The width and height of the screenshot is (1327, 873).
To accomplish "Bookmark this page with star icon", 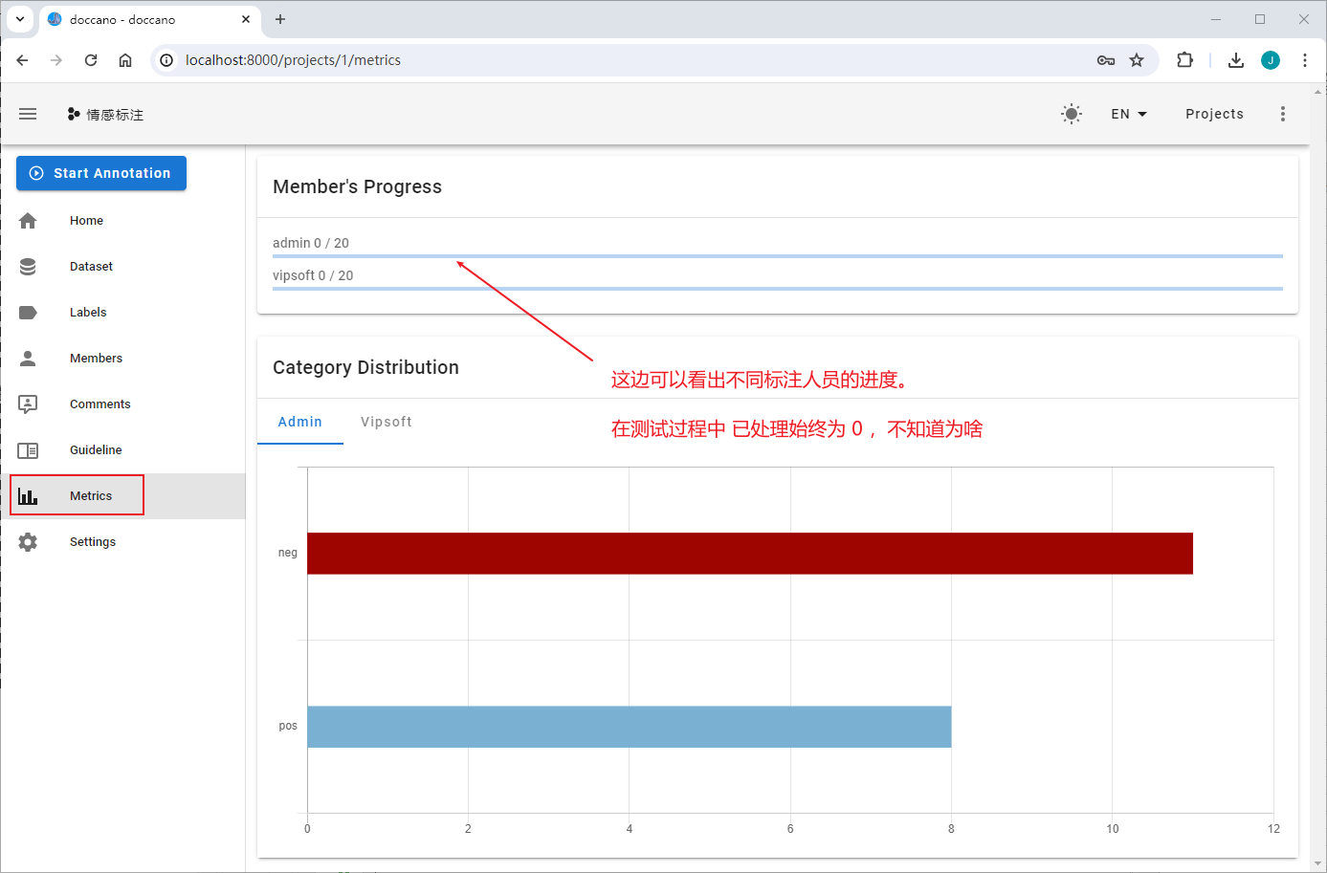I will coord(1137,60).
